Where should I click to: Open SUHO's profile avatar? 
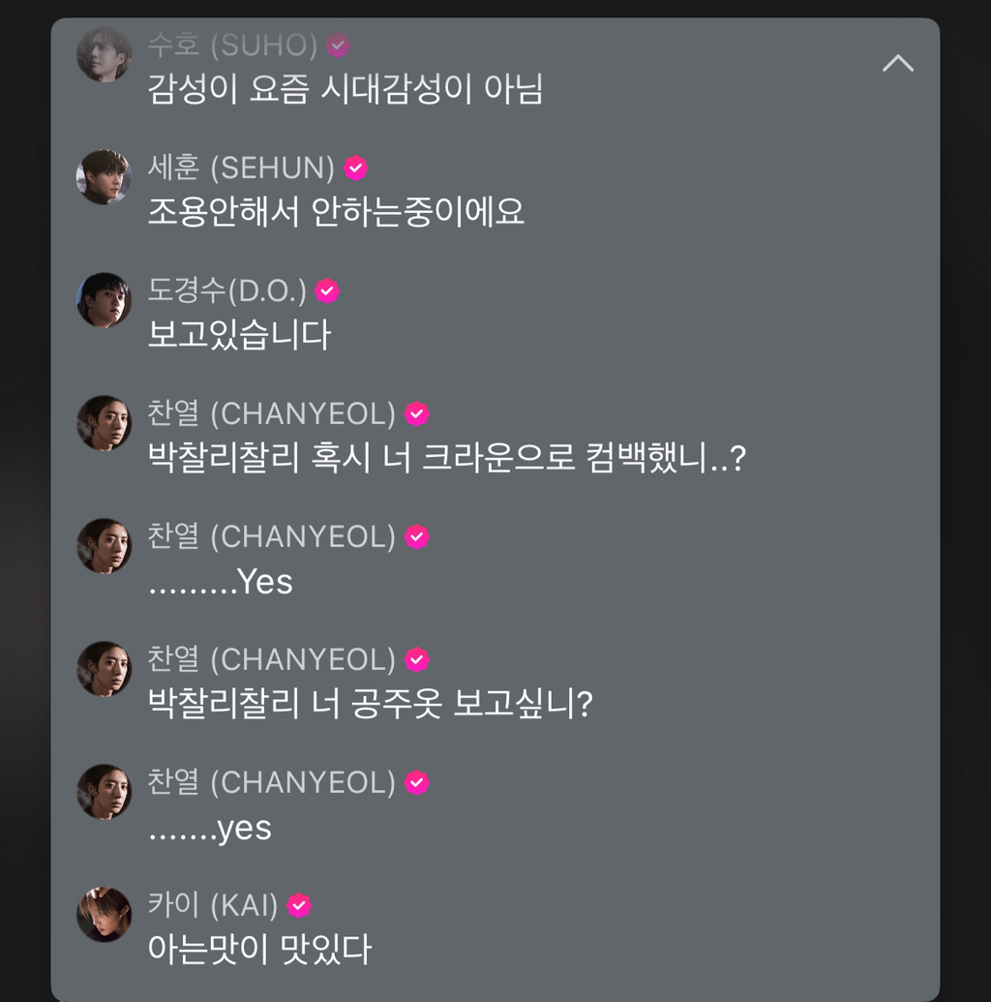coord(105,54)
